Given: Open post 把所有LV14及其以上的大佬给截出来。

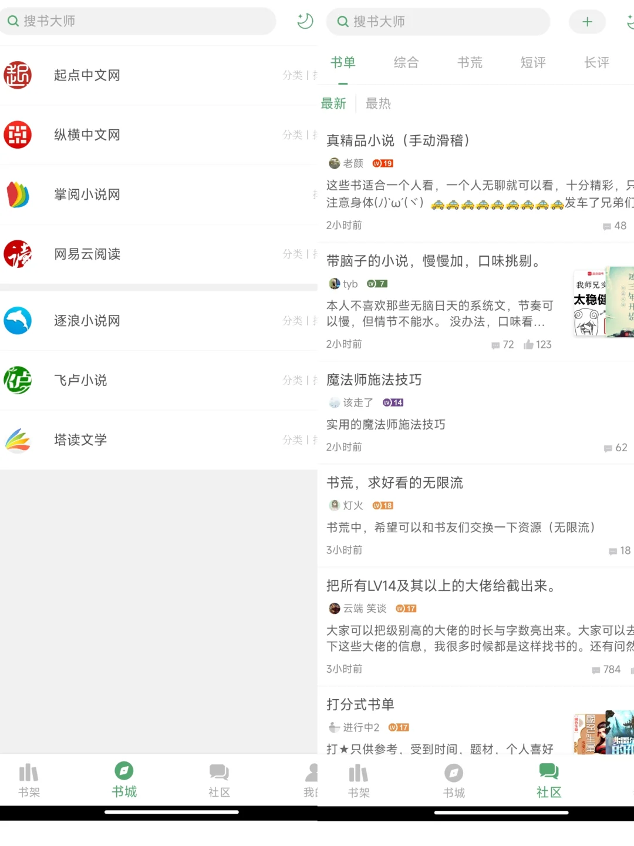Looking at the screenshot, I should coord(443,586).
